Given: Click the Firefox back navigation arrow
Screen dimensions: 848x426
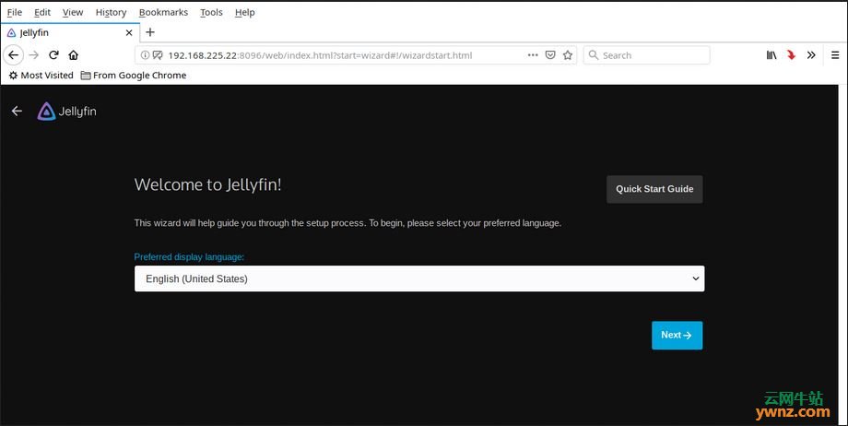Looking at the screenshot, I should (x=14, y=55).
